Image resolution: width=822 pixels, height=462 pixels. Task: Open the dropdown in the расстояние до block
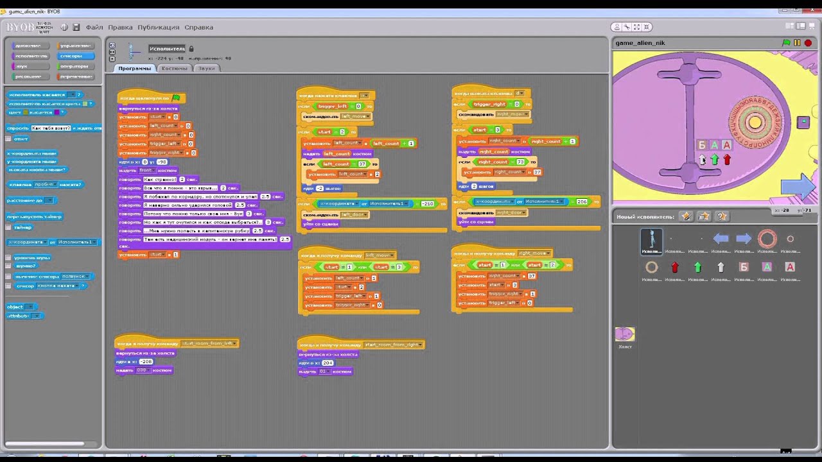(x=50, y=201)
